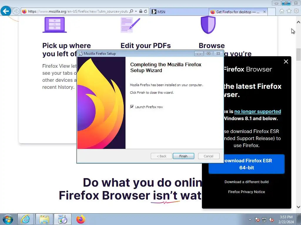Open the address bar autocomplete dropdown arrow
This screenshot has height=225, width=301.
(136, 11)
